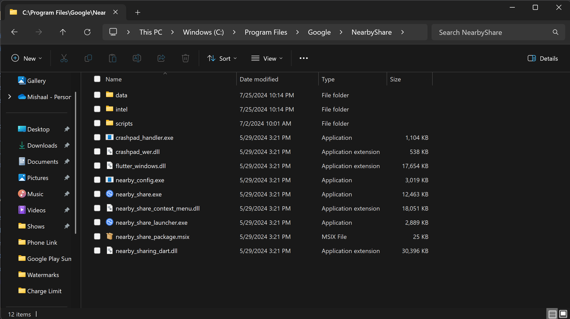Click the View options icon
570x319 pixels.
(267, 58)
